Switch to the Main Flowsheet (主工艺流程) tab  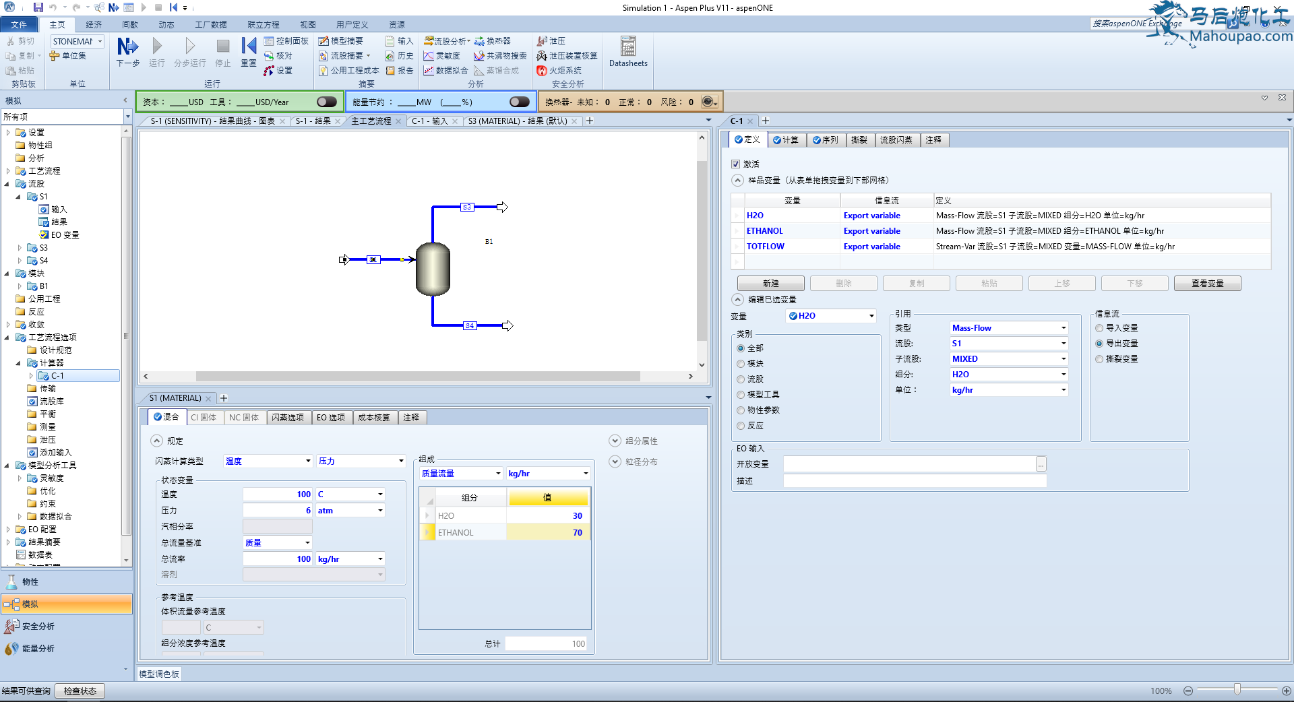click(x=371, y=121)
